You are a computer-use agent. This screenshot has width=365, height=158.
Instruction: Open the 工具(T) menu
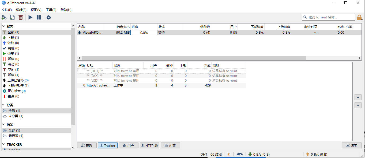pos(51,10)
